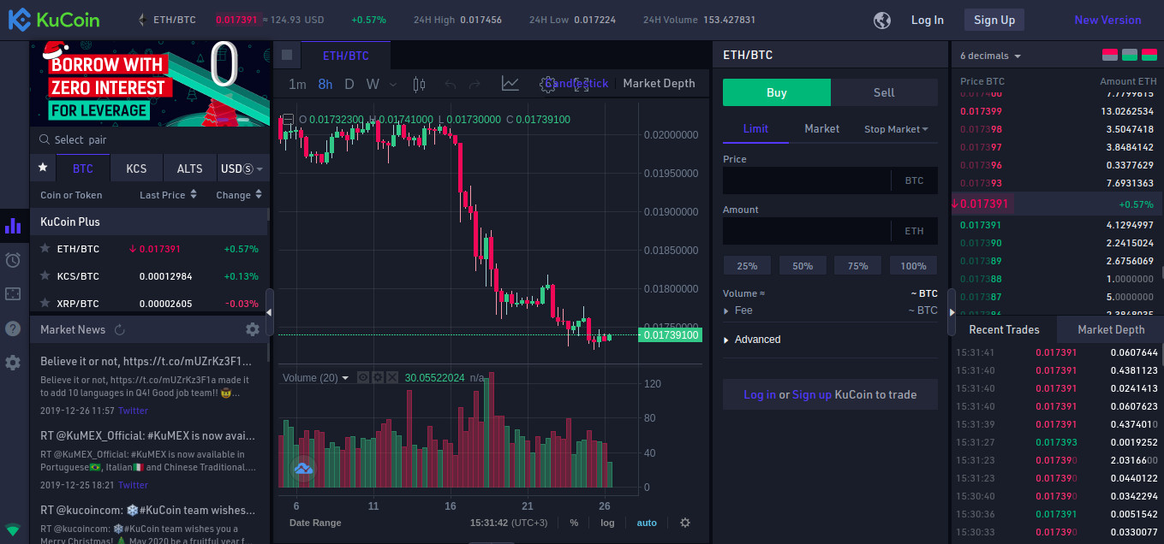Viewport: 1164px width, 544px height.
Task: Click the Amount input field
Action: pos(807,231)
